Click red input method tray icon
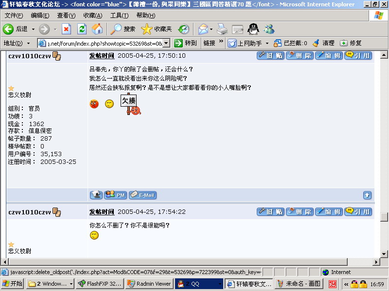Image resolution: width=389 pixels, height=291 pixels. pyautogui.click(x=332, y=284)
